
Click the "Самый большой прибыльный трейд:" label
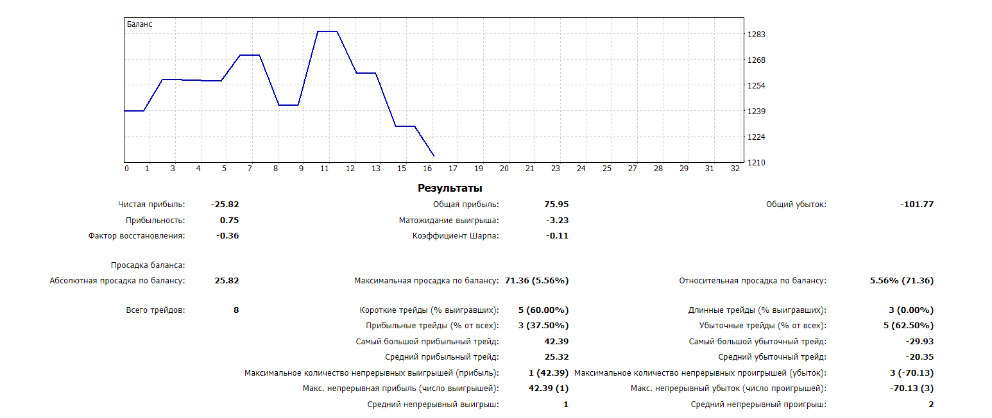coord(427,341)
